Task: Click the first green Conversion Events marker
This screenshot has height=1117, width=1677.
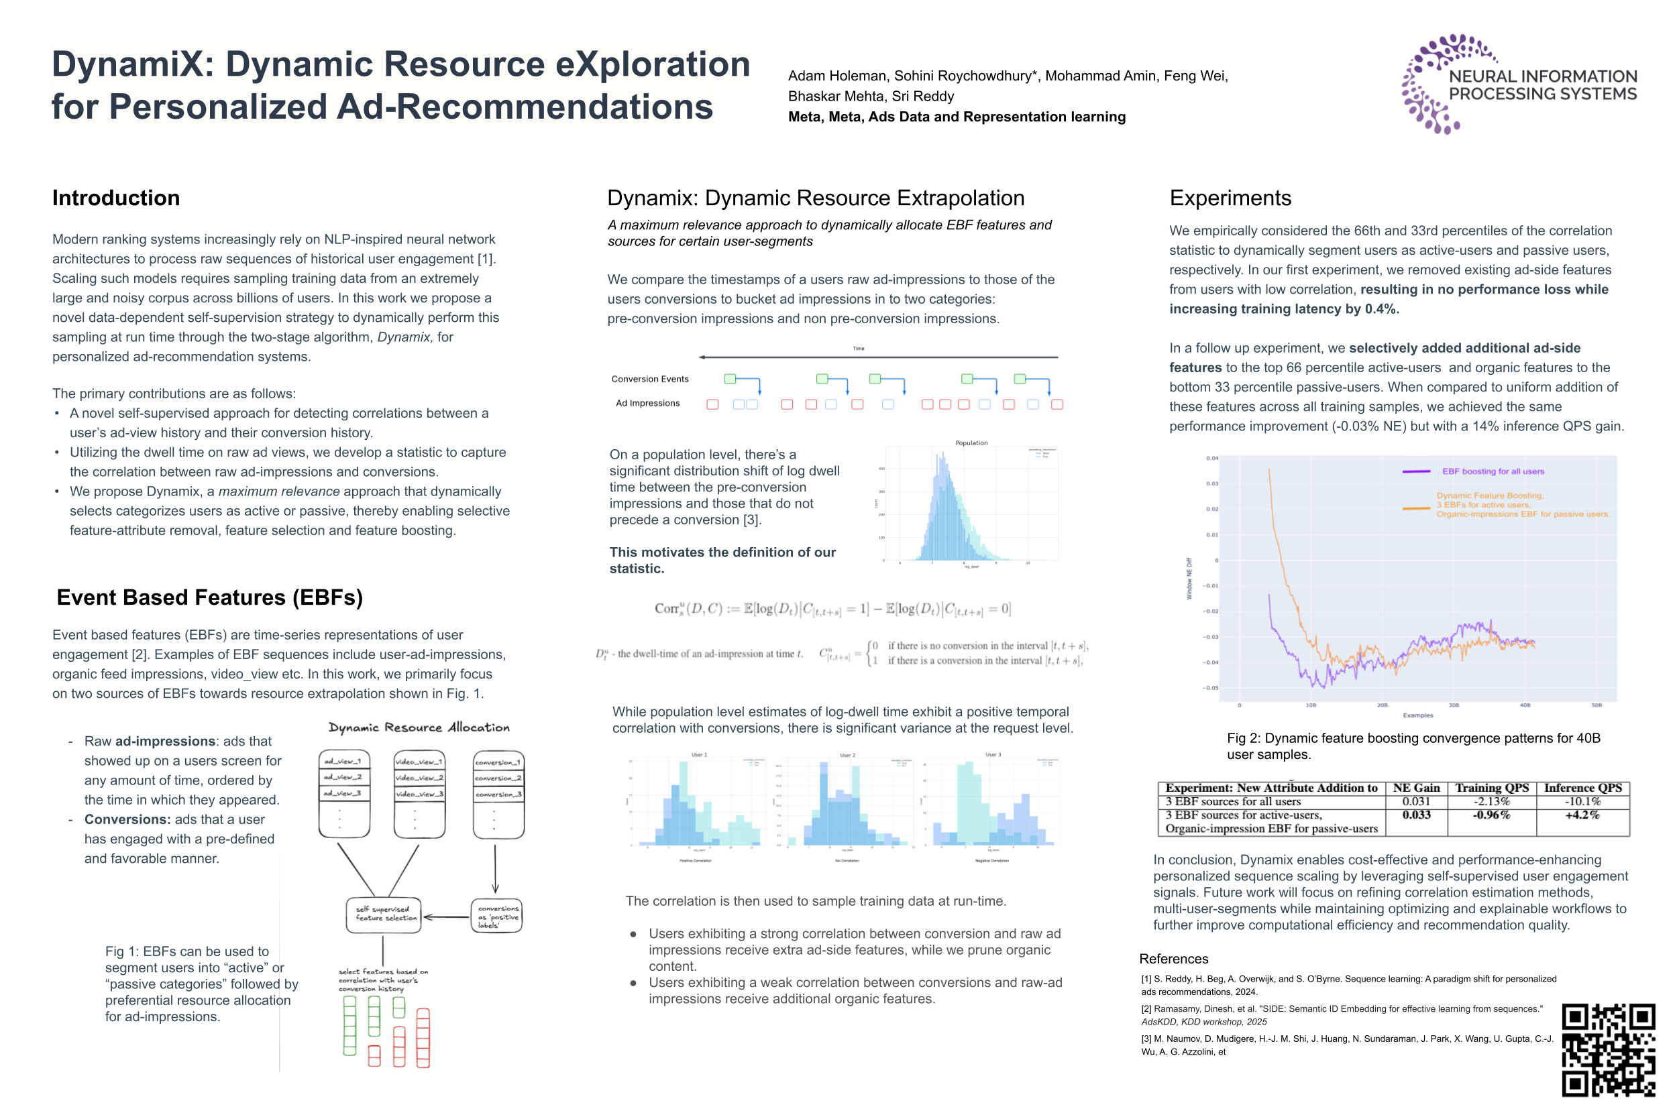Action: click(729, 378)
